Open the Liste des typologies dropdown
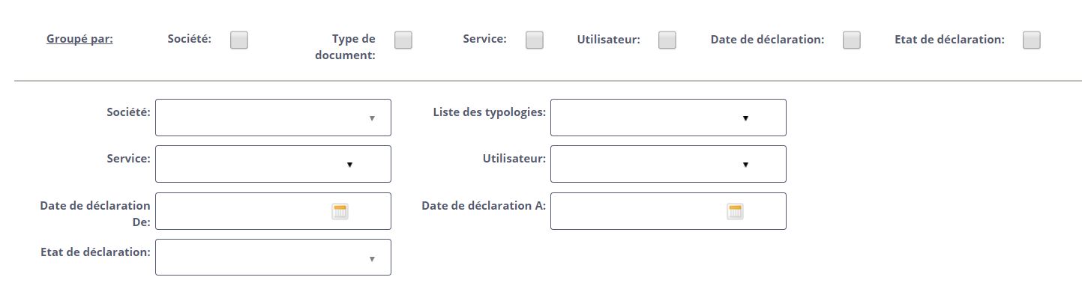This screenshot has height=289, width=1082. pos(668,118)
